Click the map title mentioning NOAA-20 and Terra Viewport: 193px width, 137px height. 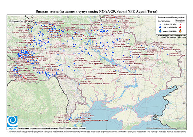pyautogui.click(x=96, y=12)
